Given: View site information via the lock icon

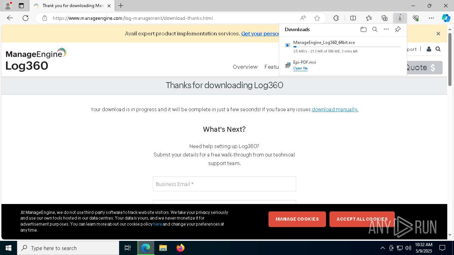Looking at the screenshot, I should click(44, 18).
